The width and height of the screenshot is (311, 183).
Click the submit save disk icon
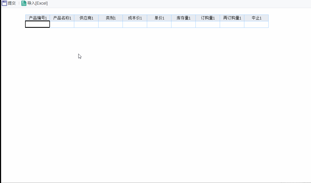(x=4, y=3)
